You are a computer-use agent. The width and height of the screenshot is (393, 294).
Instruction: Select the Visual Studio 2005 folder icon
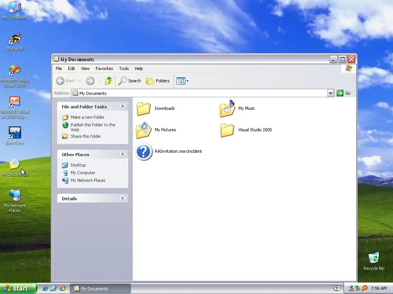227,130
